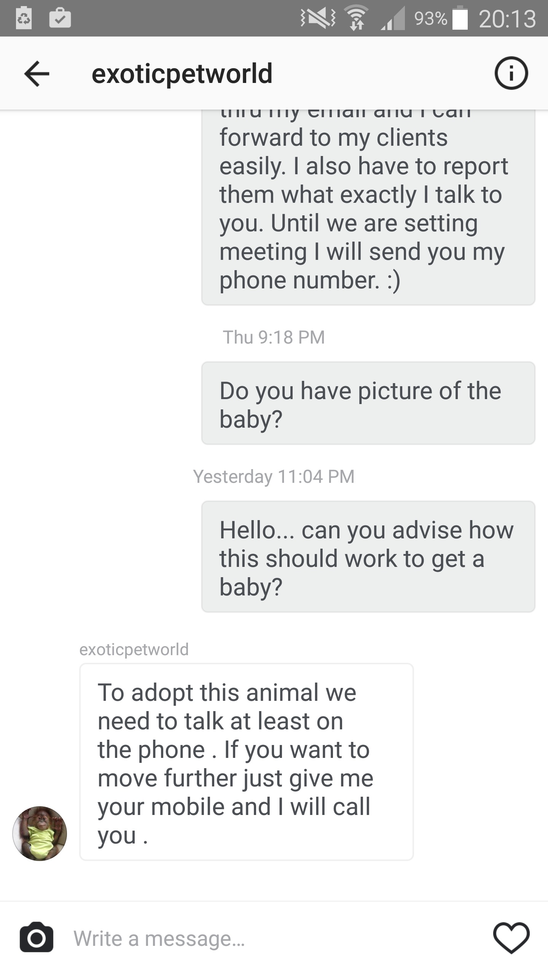548x974 pixels.
Task: Tap exoticpetworld orangutan profile picture
Action: 40,833
